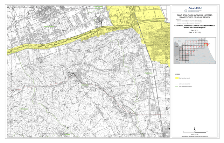
Task: Click the LEGENDA heading
Action: [x=178, y=74]
